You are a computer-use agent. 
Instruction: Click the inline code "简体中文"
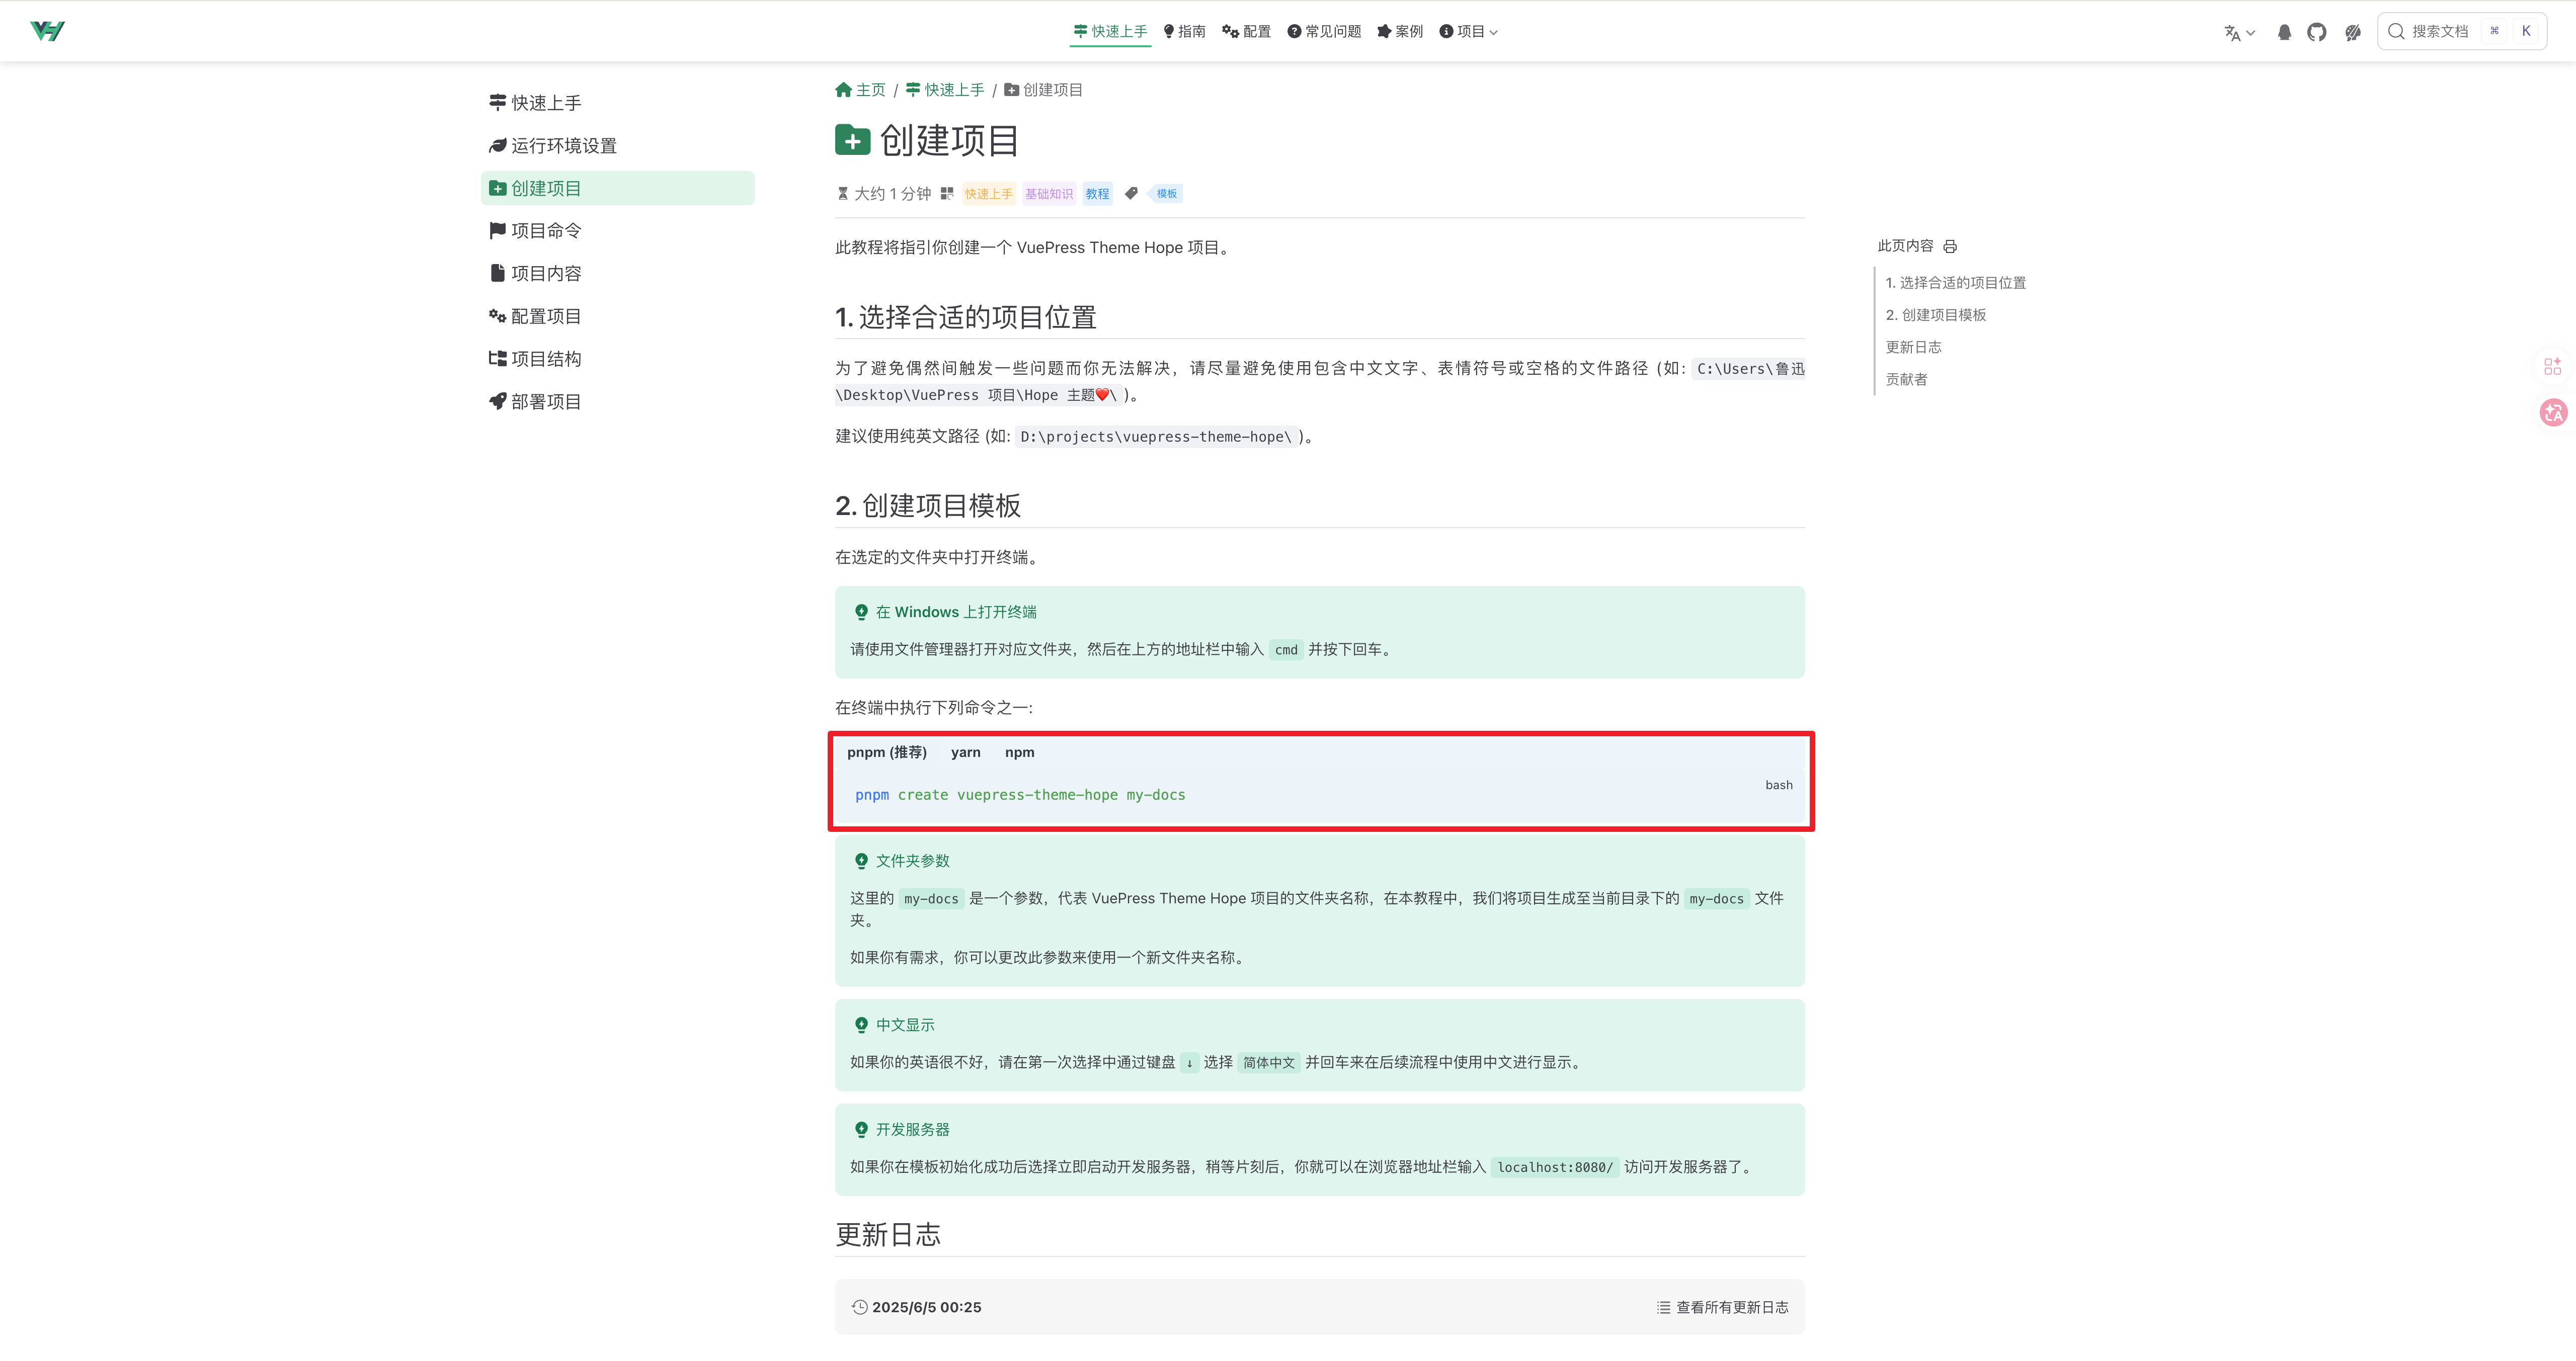[x=1269, y=1063]
